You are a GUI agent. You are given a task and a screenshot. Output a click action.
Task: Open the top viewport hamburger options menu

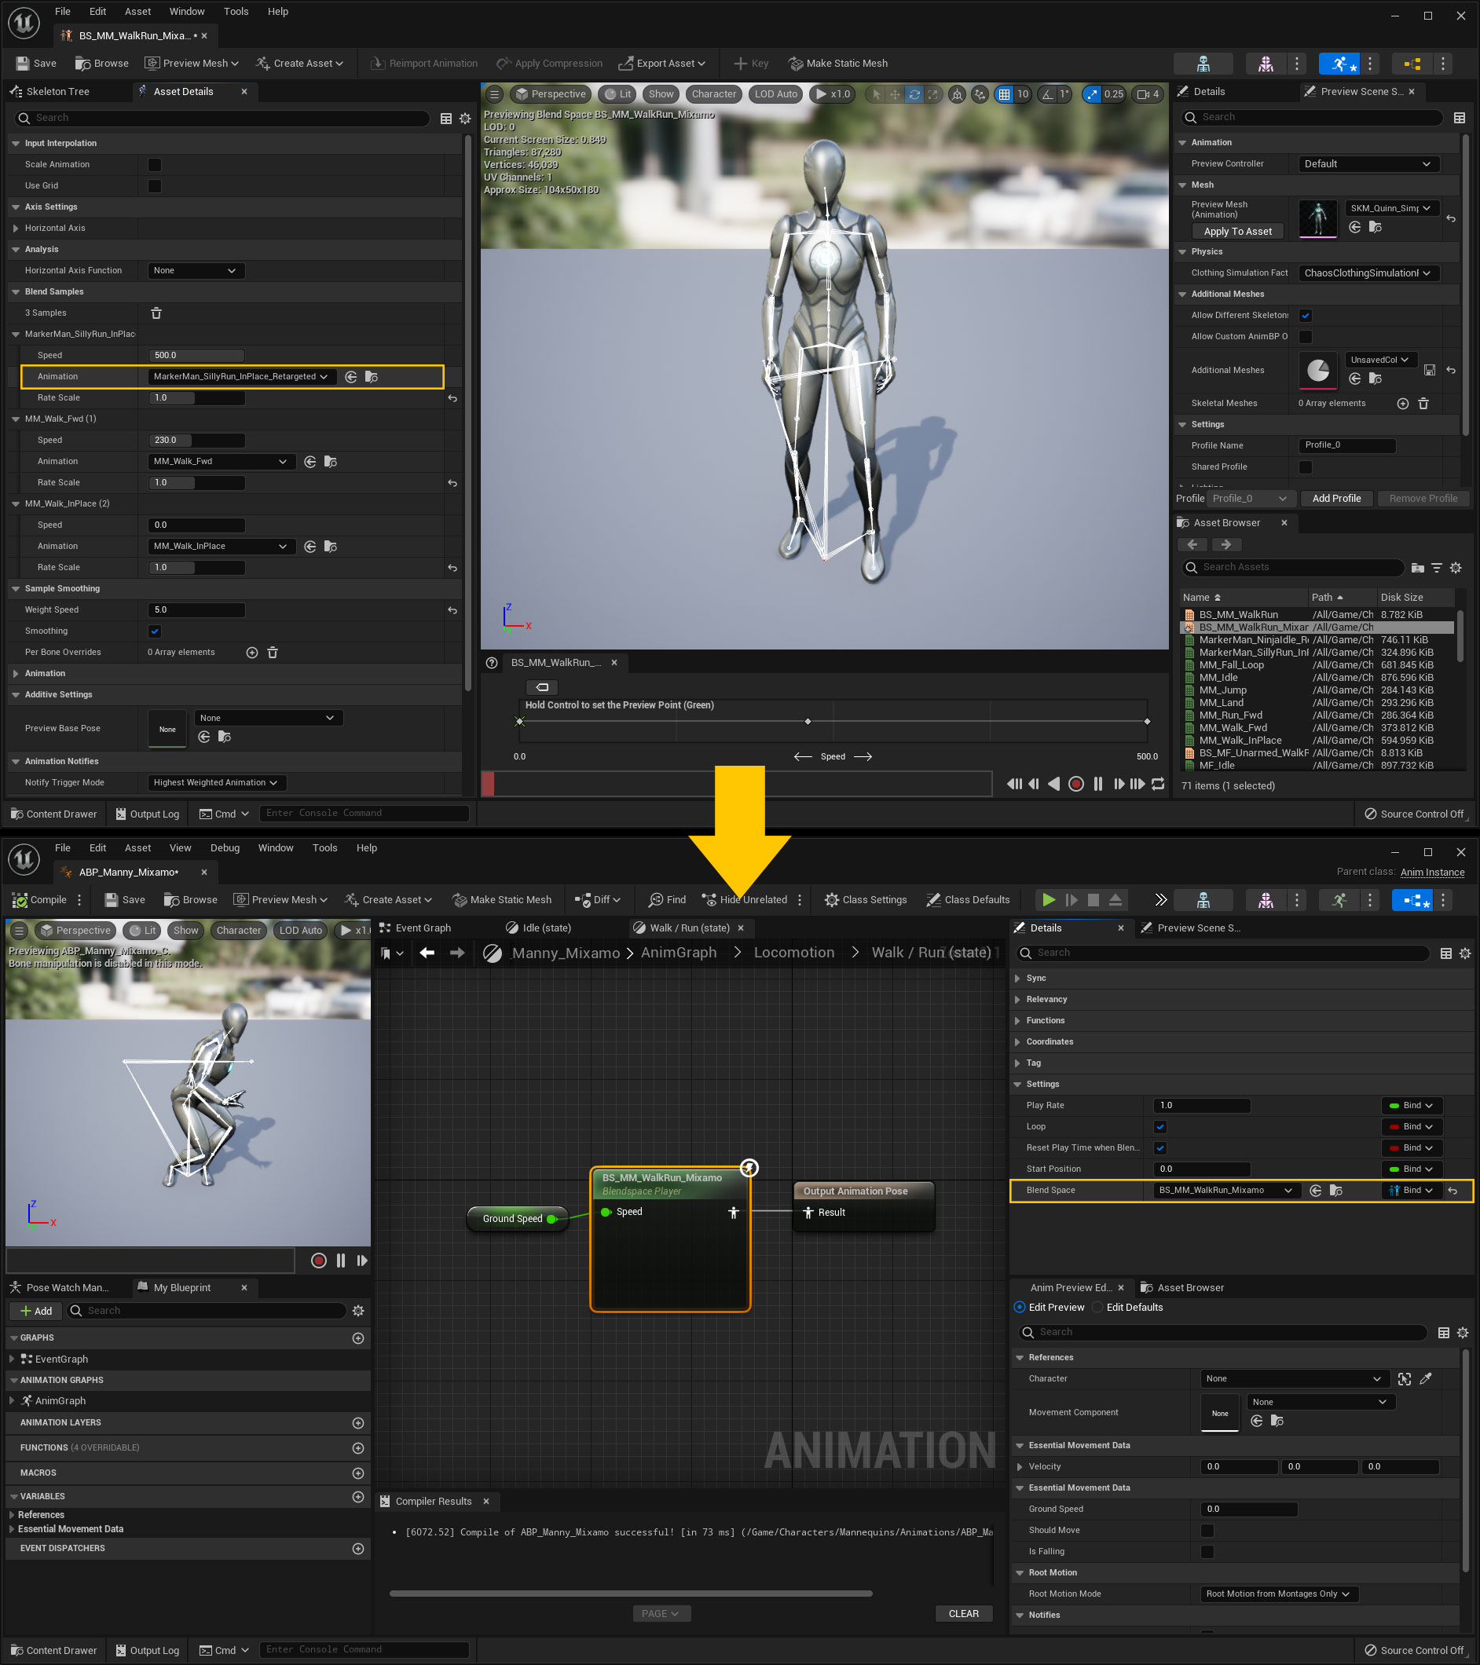pos(495,94)
